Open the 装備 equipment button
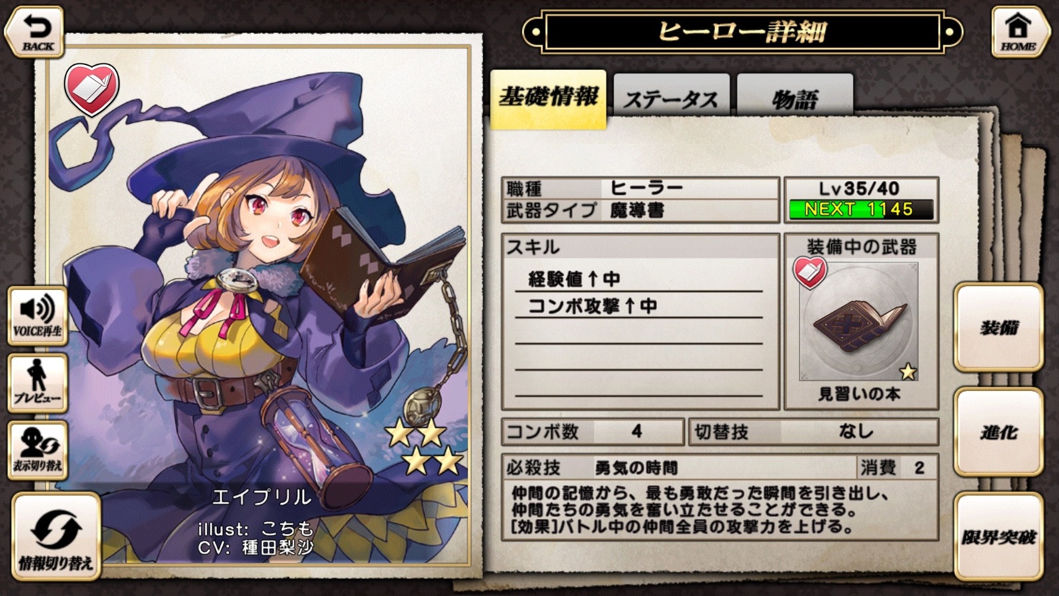Image resolution: width=1059 pixels, height=596 pixels. [999, 327]
